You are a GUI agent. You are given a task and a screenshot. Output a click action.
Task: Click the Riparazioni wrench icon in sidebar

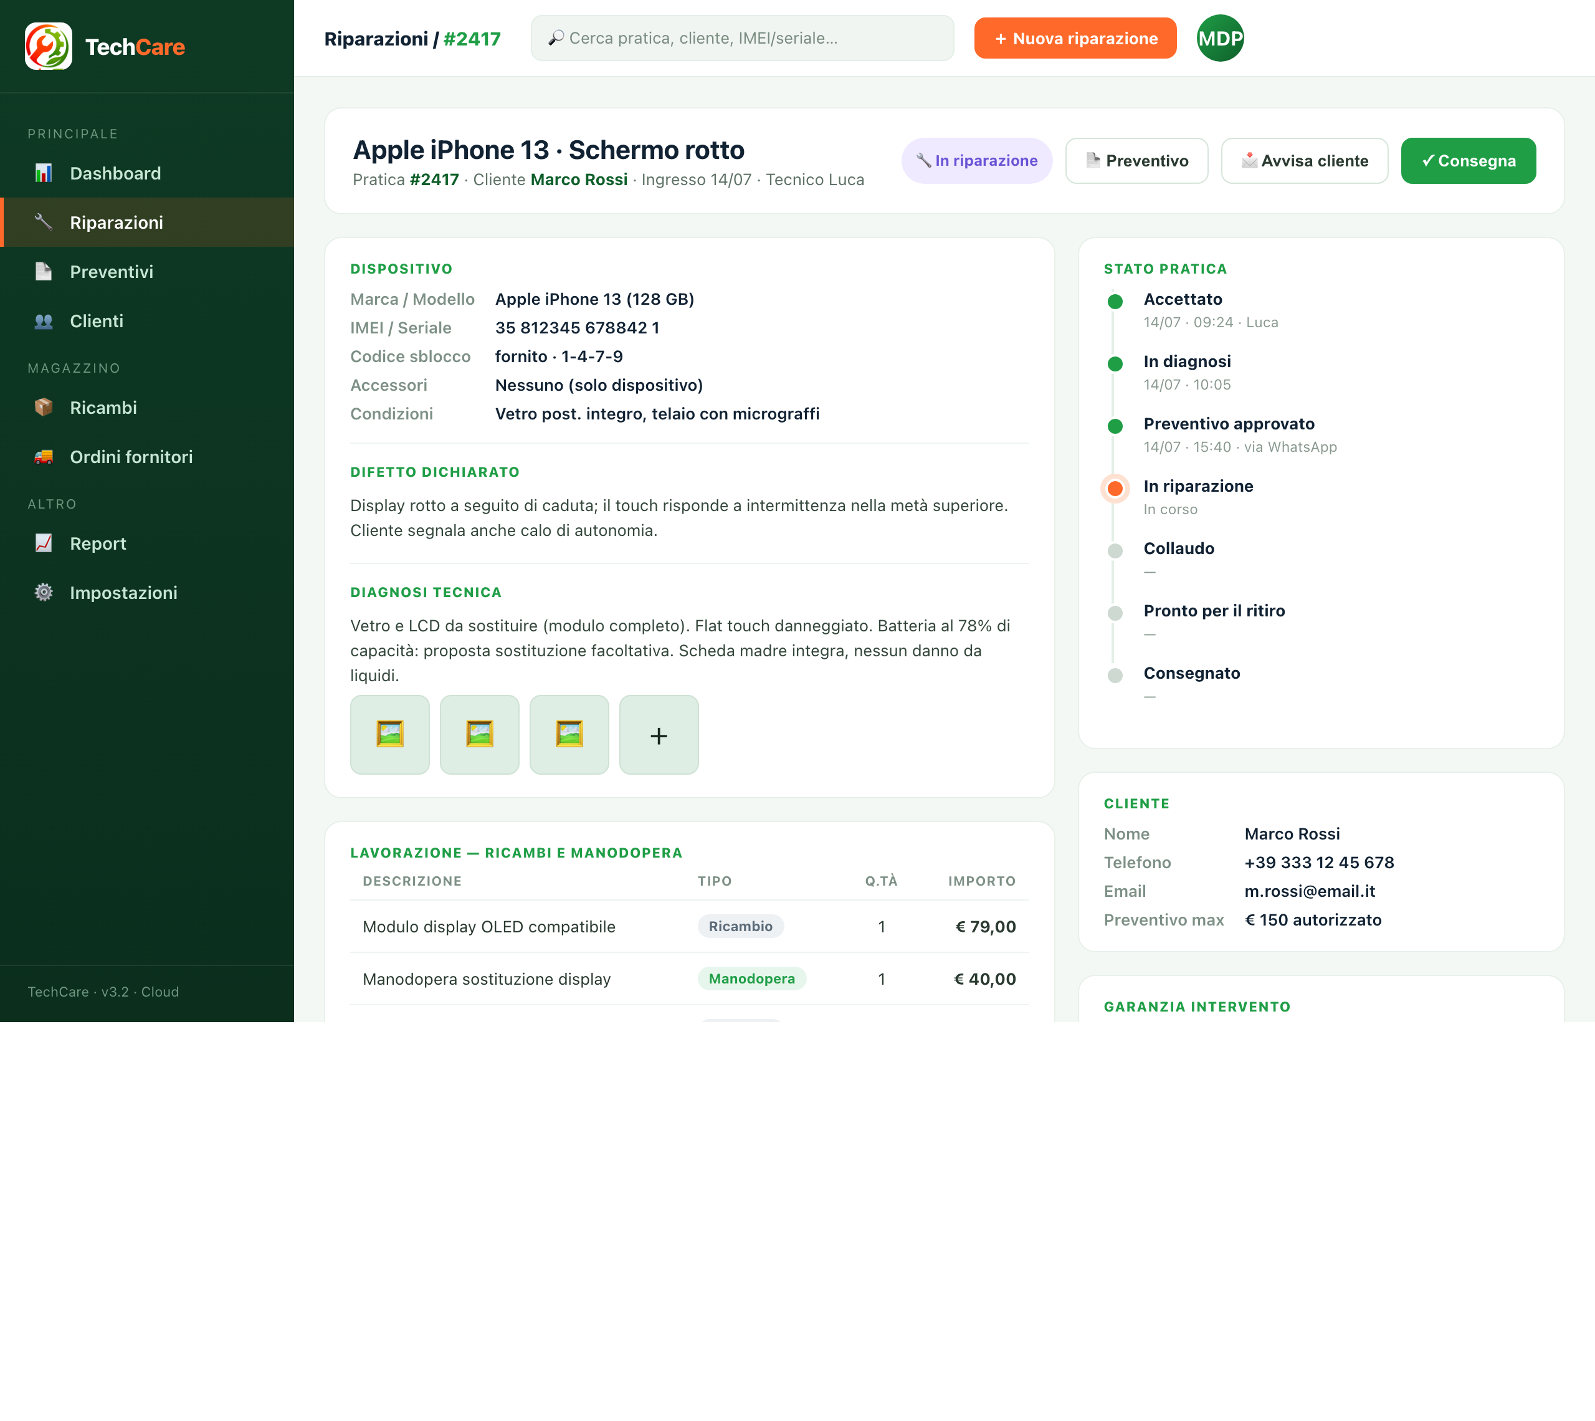click(x=44, y=222)
